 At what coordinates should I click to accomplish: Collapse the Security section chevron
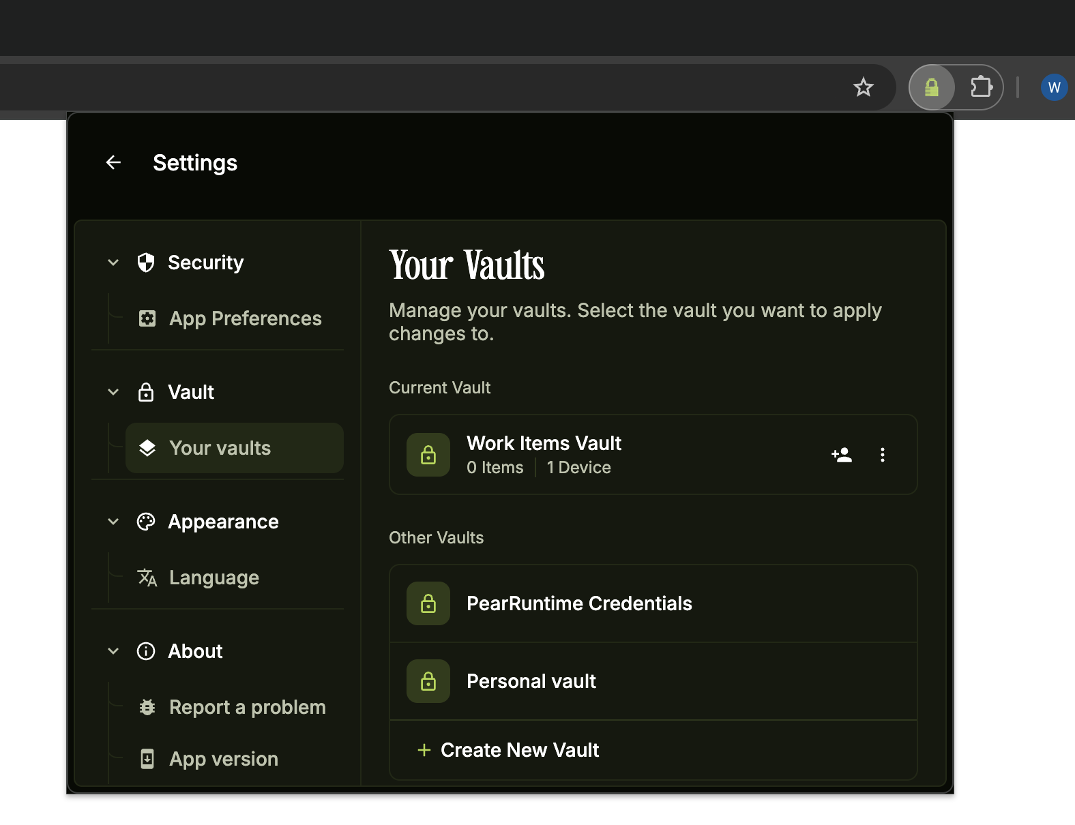(x=113, y=262)
